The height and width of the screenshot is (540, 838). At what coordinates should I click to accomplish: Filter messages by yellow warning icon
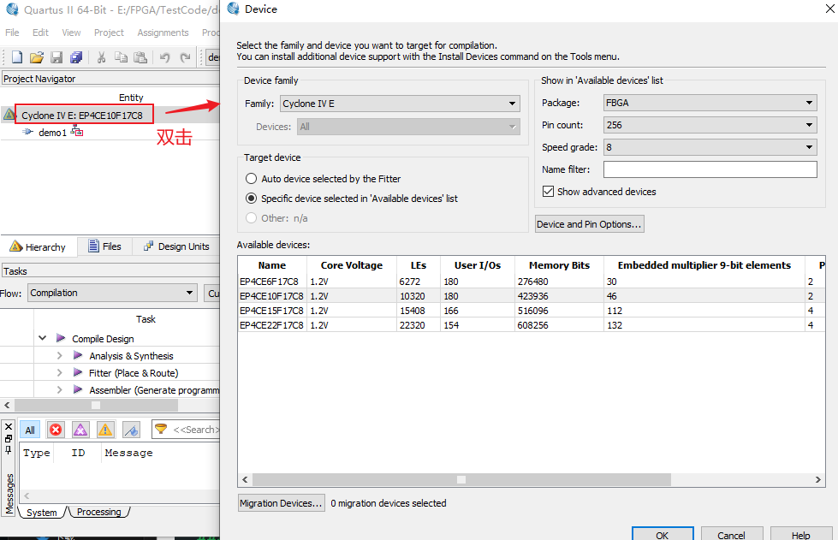click(105, 430)
